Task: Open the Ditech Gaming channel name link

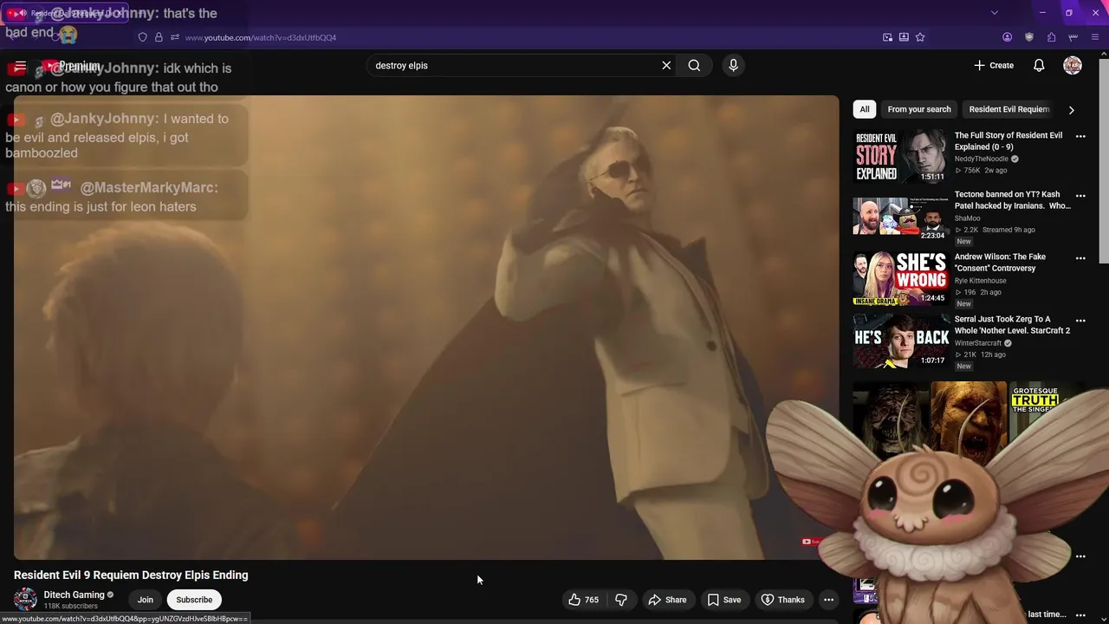Action: pyautogui.click(x=74, y=595)
